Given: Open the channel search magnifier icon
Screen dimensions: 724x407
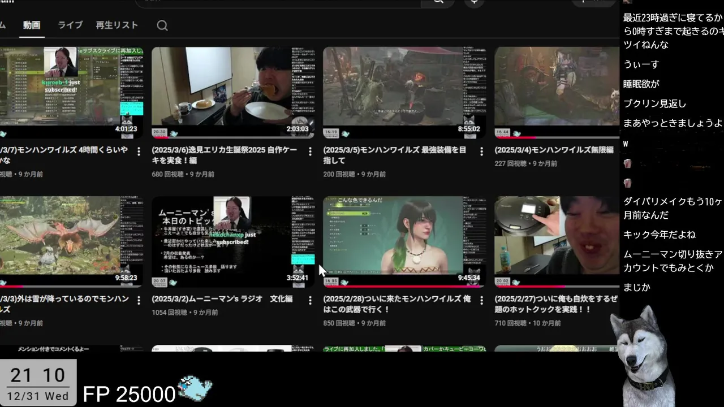Looking at the screenshot, I should [x=162, y=25].
